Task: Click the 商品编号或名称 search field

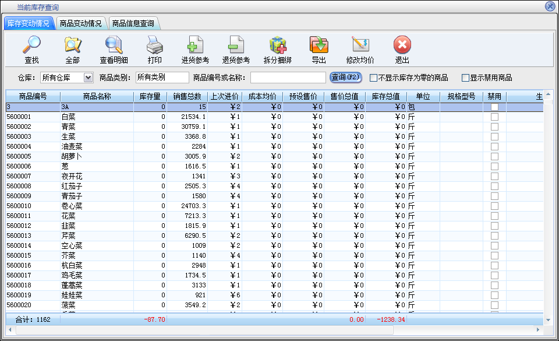Action: [288, 78]
